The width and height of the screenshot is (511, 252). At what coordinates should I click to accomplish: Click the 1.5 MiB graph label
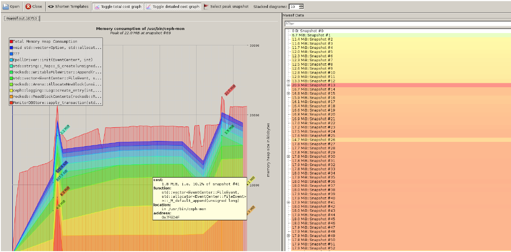coord(230,129)
